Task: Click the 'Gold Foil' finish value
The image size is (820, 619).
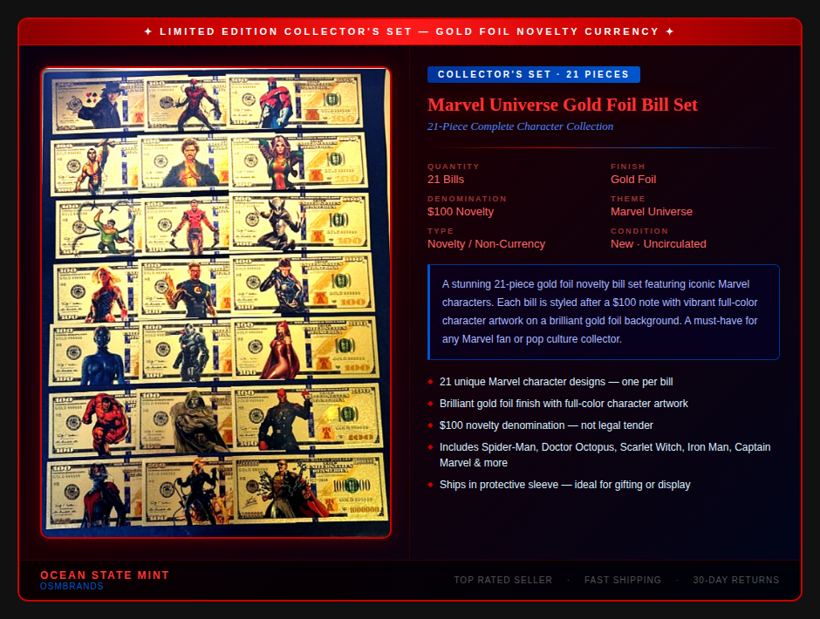Action: pos(632,180)
